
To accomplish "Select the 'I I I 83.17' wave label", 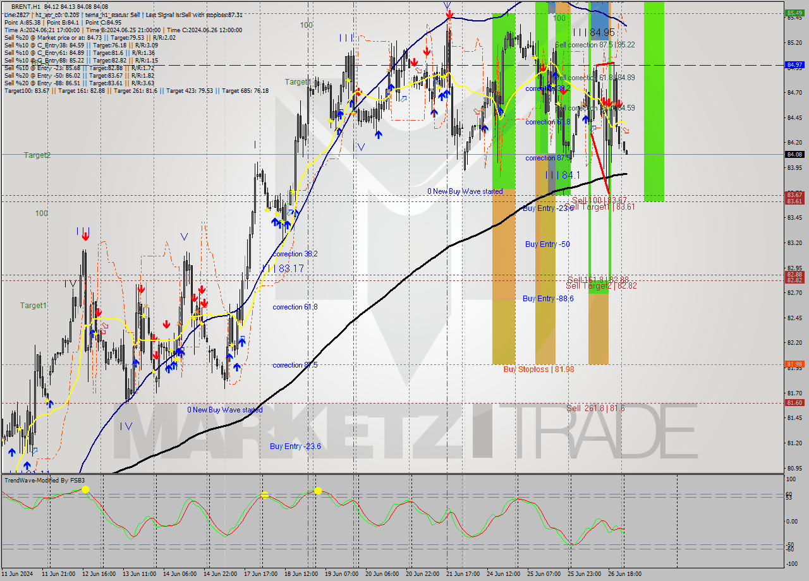I will (x=284, y=268).
